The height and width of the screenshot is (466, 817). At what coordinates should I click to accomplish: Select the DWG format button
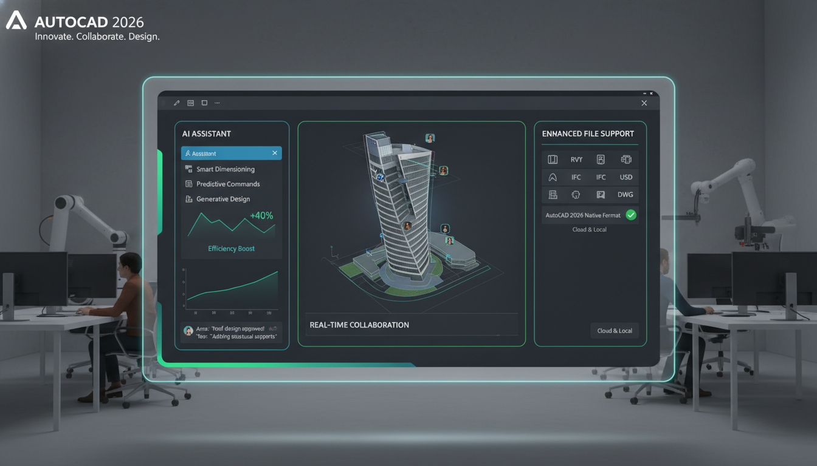click(625, 194)
